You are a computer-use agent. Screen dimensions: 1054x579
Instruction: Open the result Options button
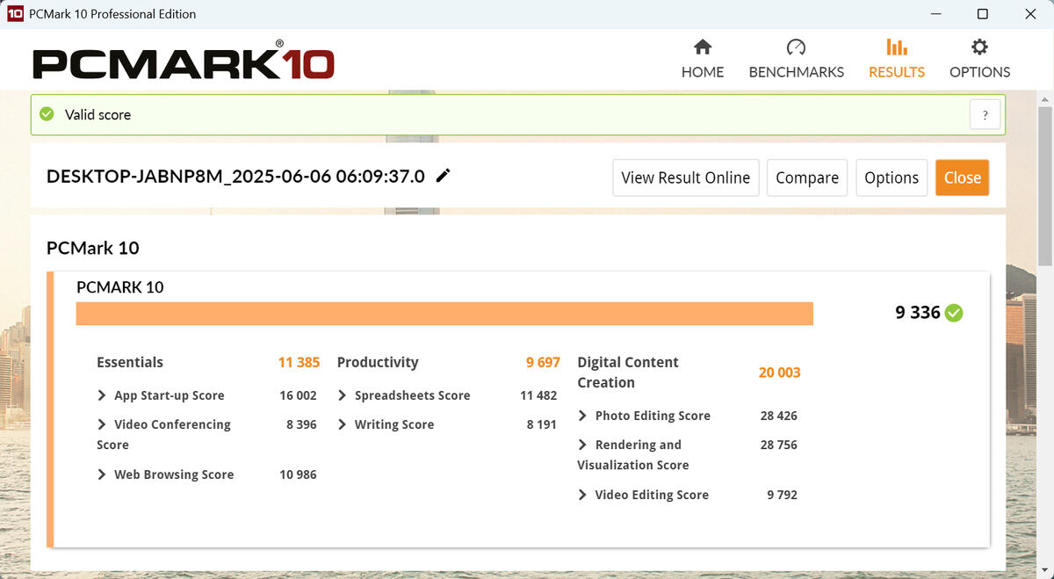coord(892,177)
